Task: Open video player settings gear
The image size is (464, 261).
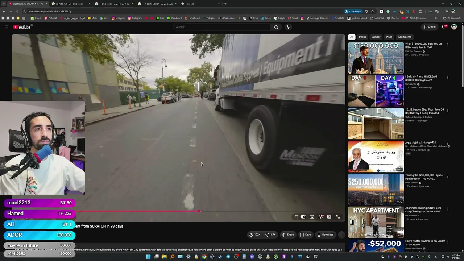Action: (x=321, y=217)
